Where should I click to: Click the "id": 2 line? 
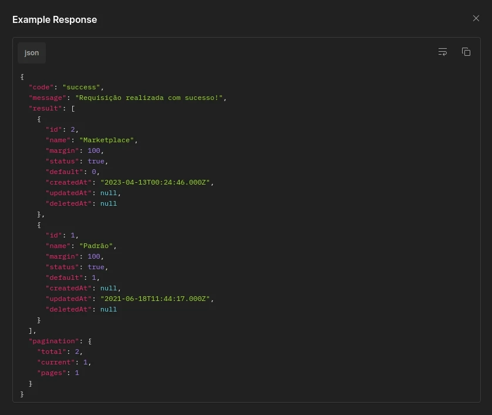point(62,129)
